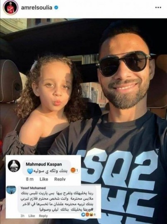Reply to Mahmoud Kaspan's comment

tap(60, 179)
